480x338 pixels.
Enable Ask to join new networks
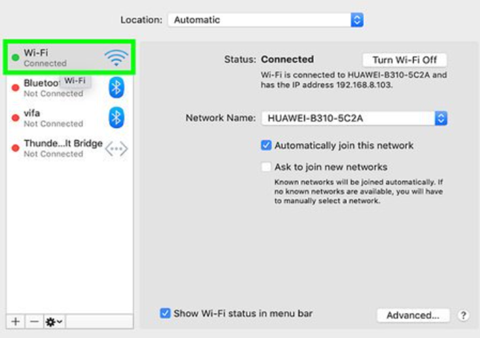[x=266, y=167]
